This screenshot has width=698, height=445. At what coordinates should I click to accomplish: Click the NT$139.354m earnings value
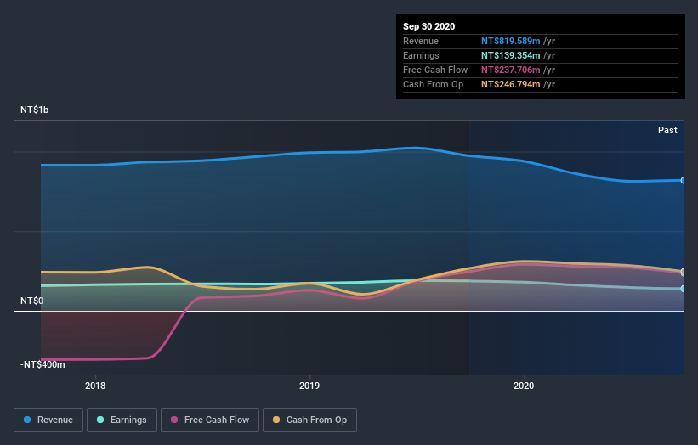(x=511, y=55)
